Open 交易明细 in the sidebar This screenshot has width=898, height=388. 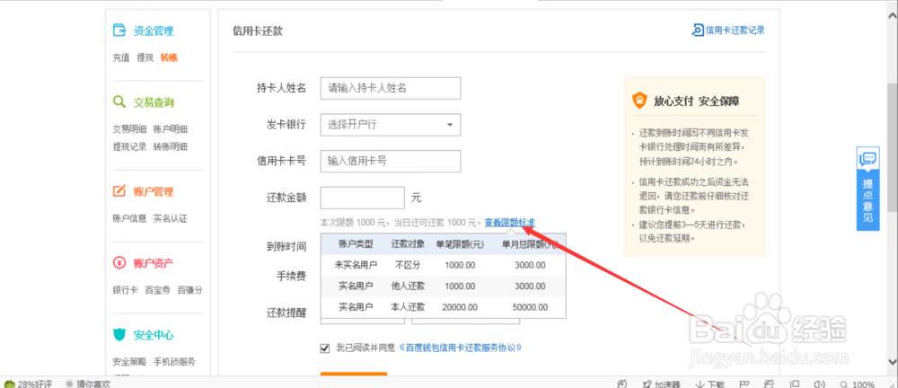point(129,129)
